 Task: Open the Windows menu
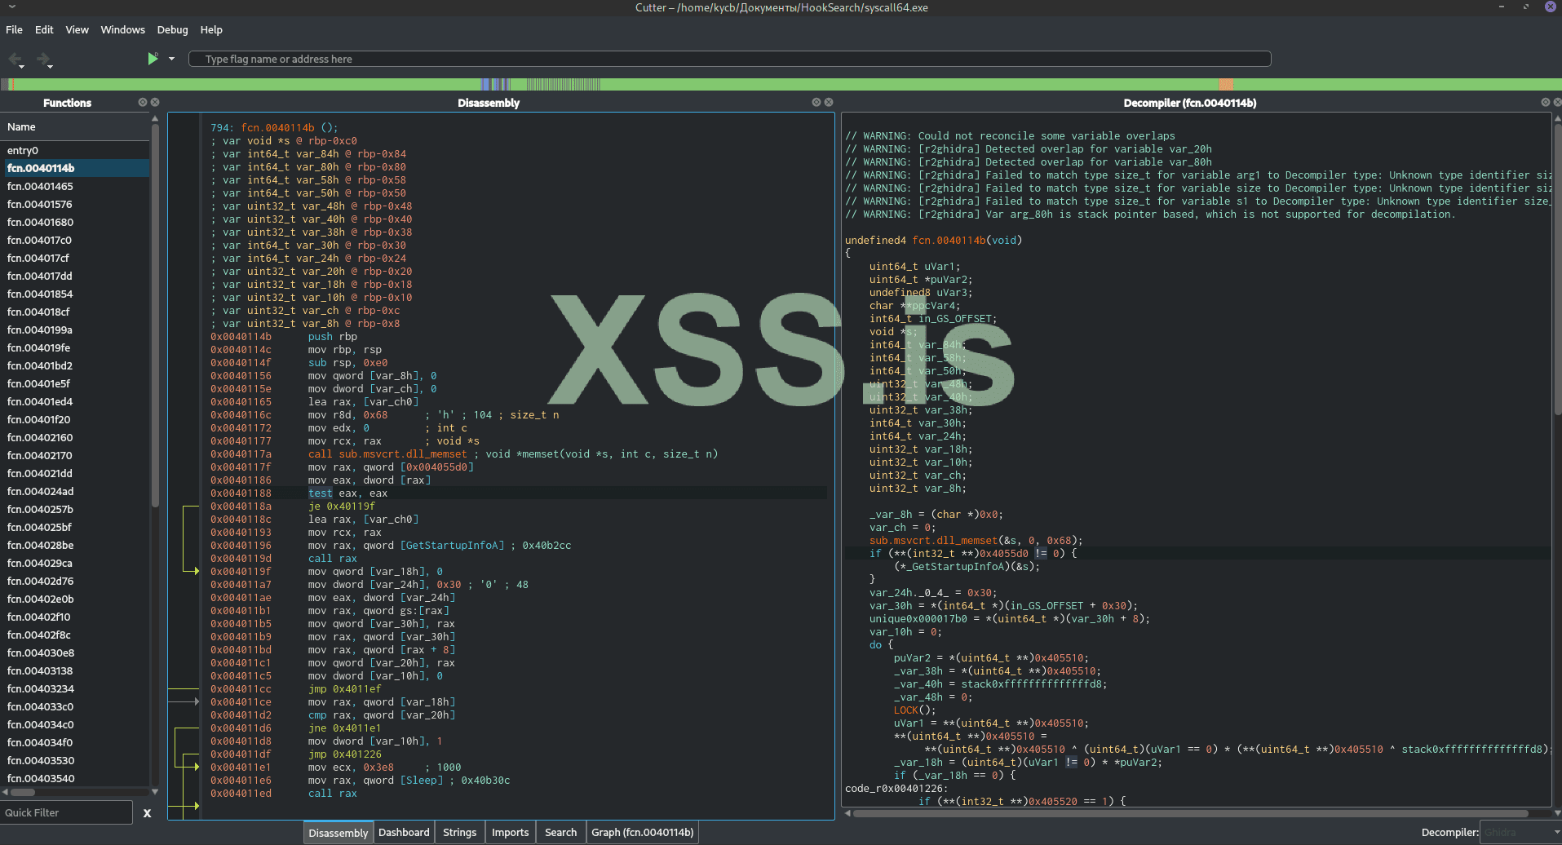(x=122, y=30)
